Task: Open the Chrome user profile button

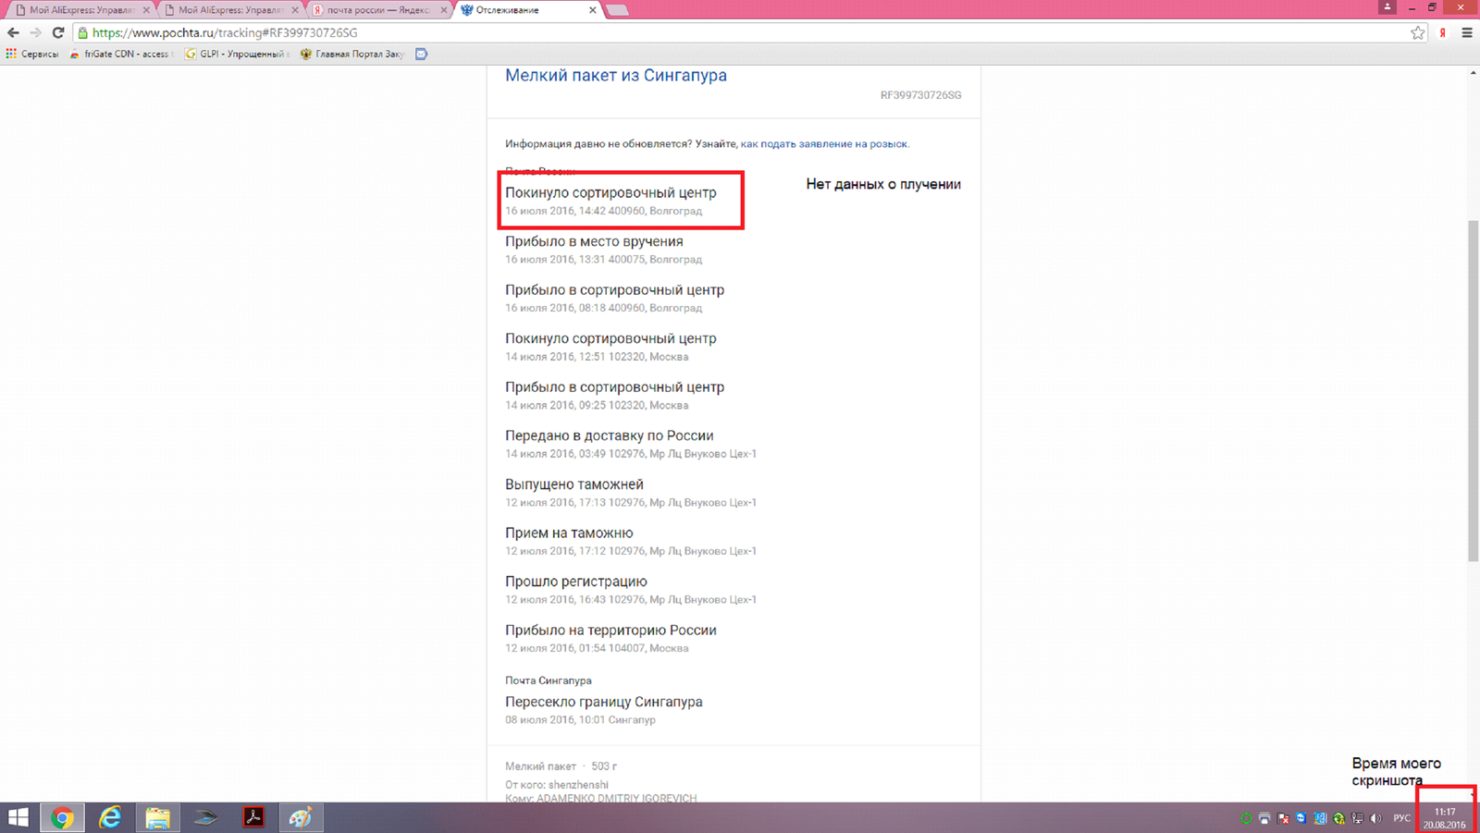Action: [1387, 6]
